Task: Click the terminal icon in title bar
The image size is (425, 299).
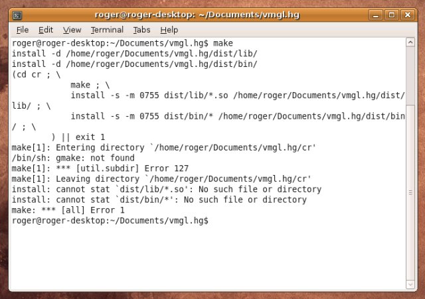Action: [17, 15]
